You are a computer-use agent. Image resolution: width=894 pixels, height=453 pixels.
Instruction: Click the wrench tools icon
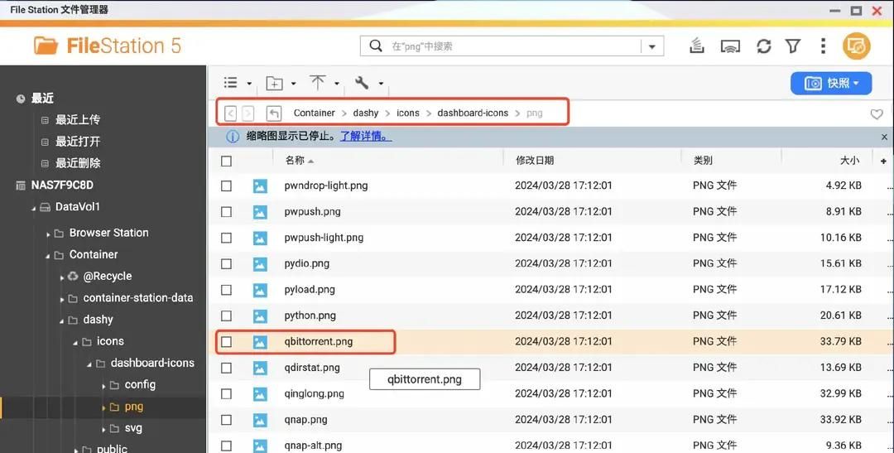362,83
